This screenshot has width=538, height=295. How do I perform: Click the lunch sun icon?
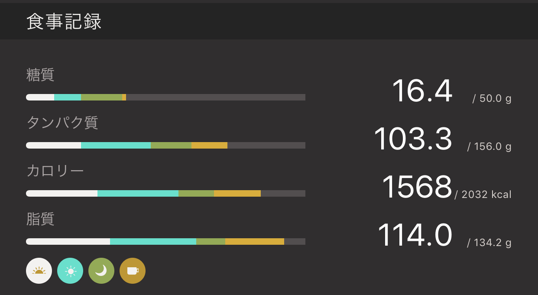click(x=70, y=271)
